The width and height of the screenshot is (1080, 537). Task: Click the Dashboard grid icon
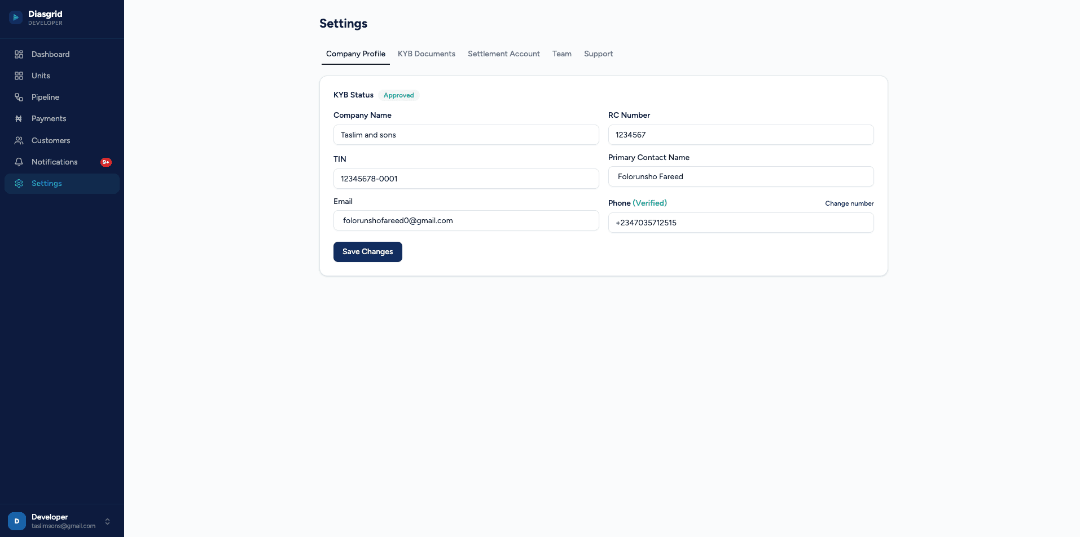19,54
